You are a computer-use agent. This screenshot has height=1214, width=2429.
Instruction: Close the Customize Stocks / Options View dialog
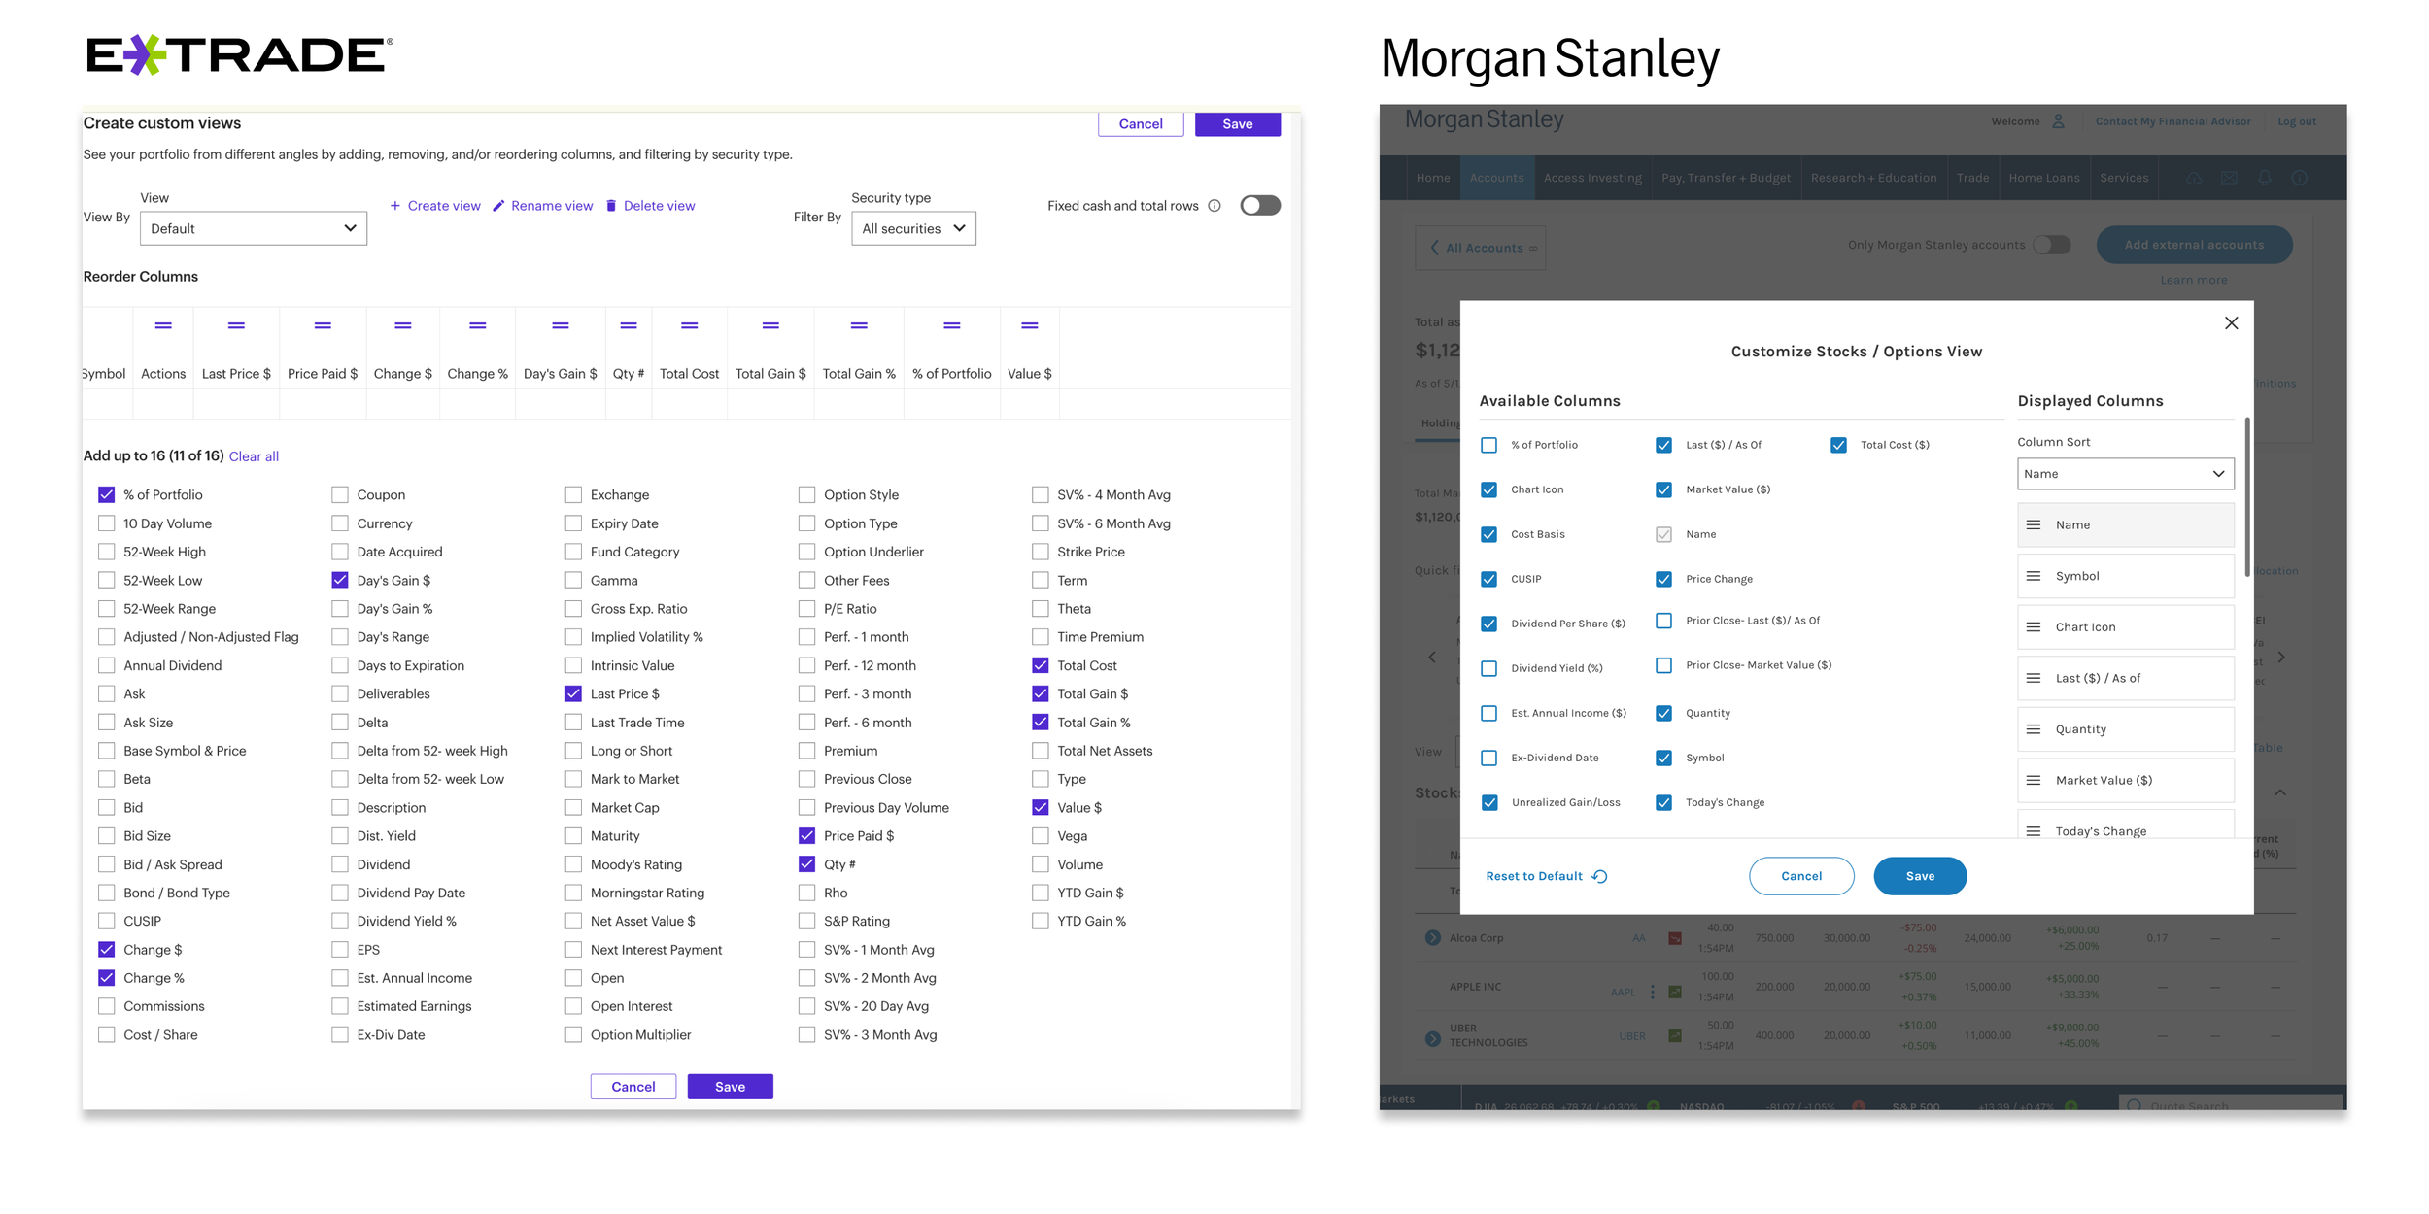pos(2231,323)
